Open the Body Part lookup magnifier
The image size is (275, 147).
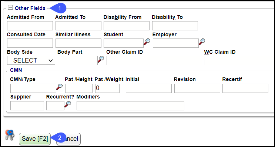[101, 59]
